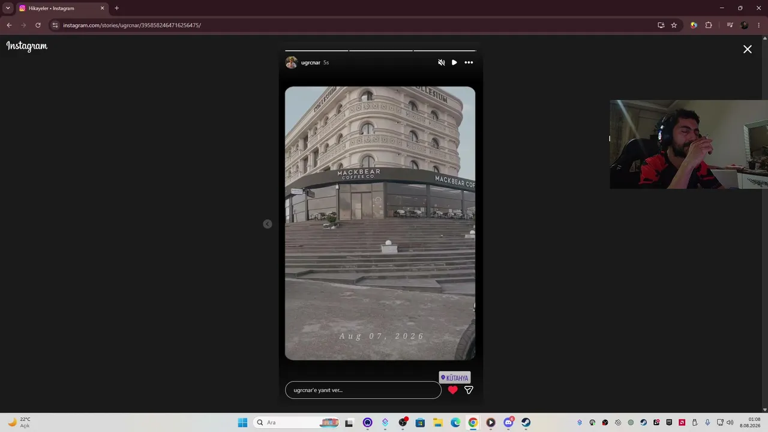Unmute the story audio speaker icon

pyautogui.click(x=442, y=62)
